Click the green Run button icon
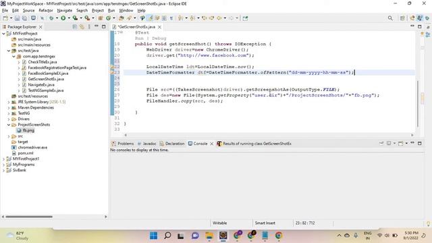This screenshot has height=243, width=432. click(x=63, y=18)
